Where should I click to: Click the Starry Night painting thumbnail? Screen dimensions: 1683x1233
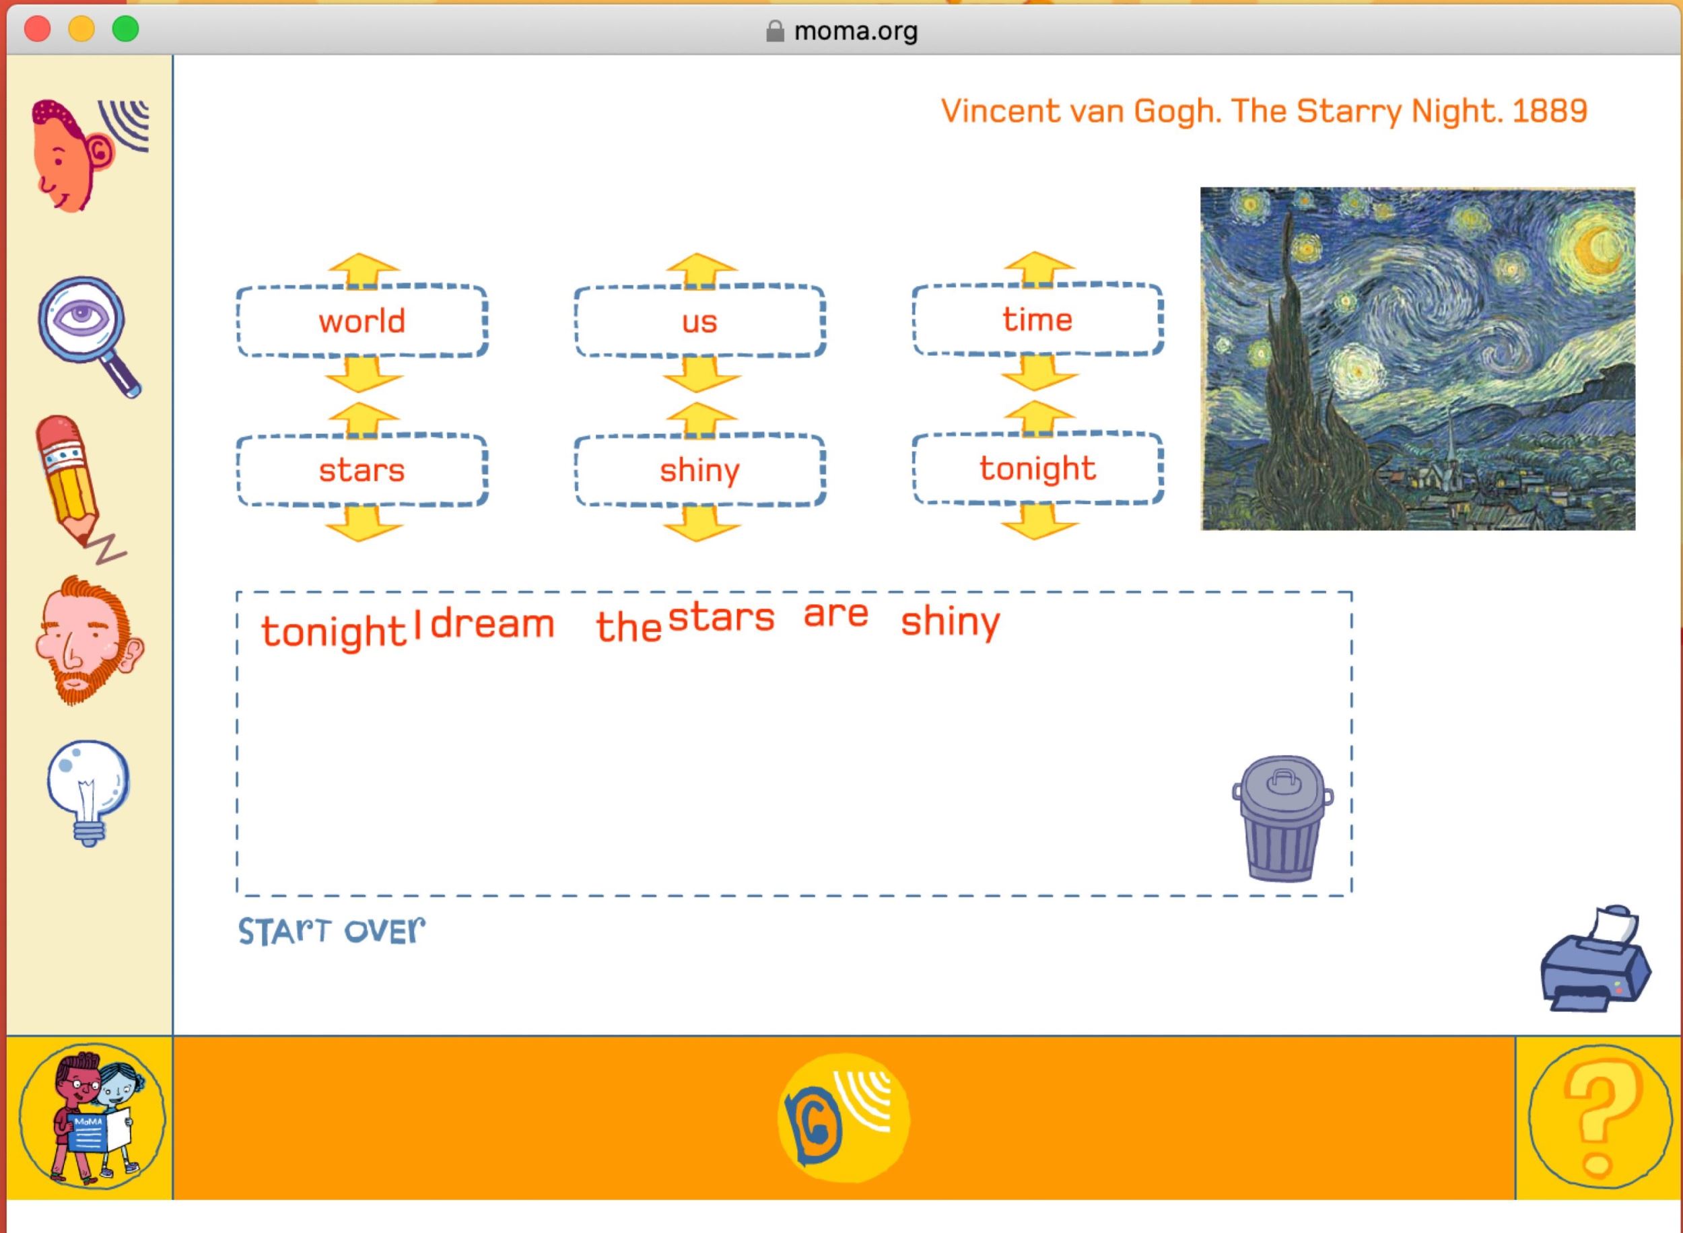pyautogui.click(x=1417, y=358)
